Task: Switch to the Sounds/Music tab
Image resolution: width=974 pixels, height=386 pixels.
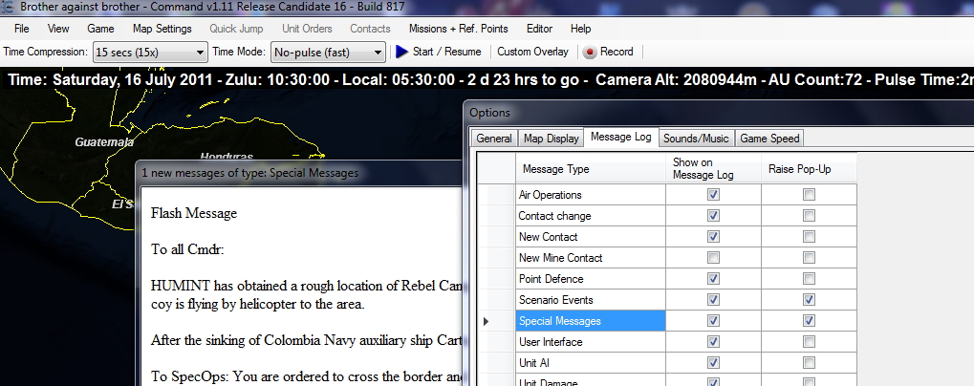Action: click(x=696, y=139)
